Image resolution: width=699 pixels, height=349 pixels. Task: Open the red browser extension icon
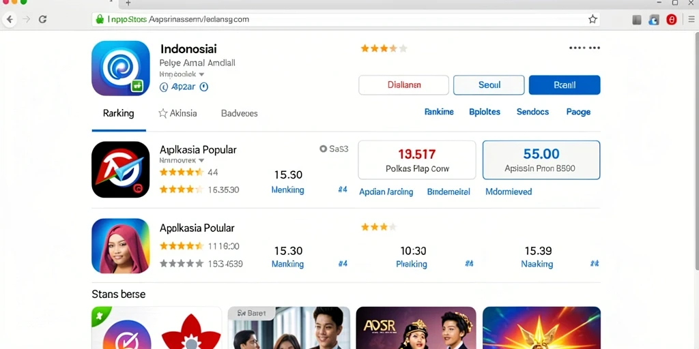(672, 20)
